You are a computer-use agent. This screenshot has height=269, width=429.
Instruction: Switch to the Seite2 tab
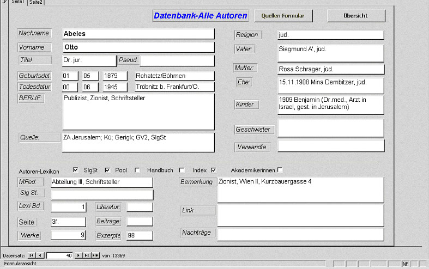(x=36, y=3)
